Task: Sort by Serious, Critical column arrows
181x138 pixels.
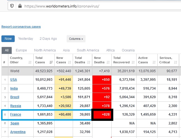Action: [x=175, y=62]
